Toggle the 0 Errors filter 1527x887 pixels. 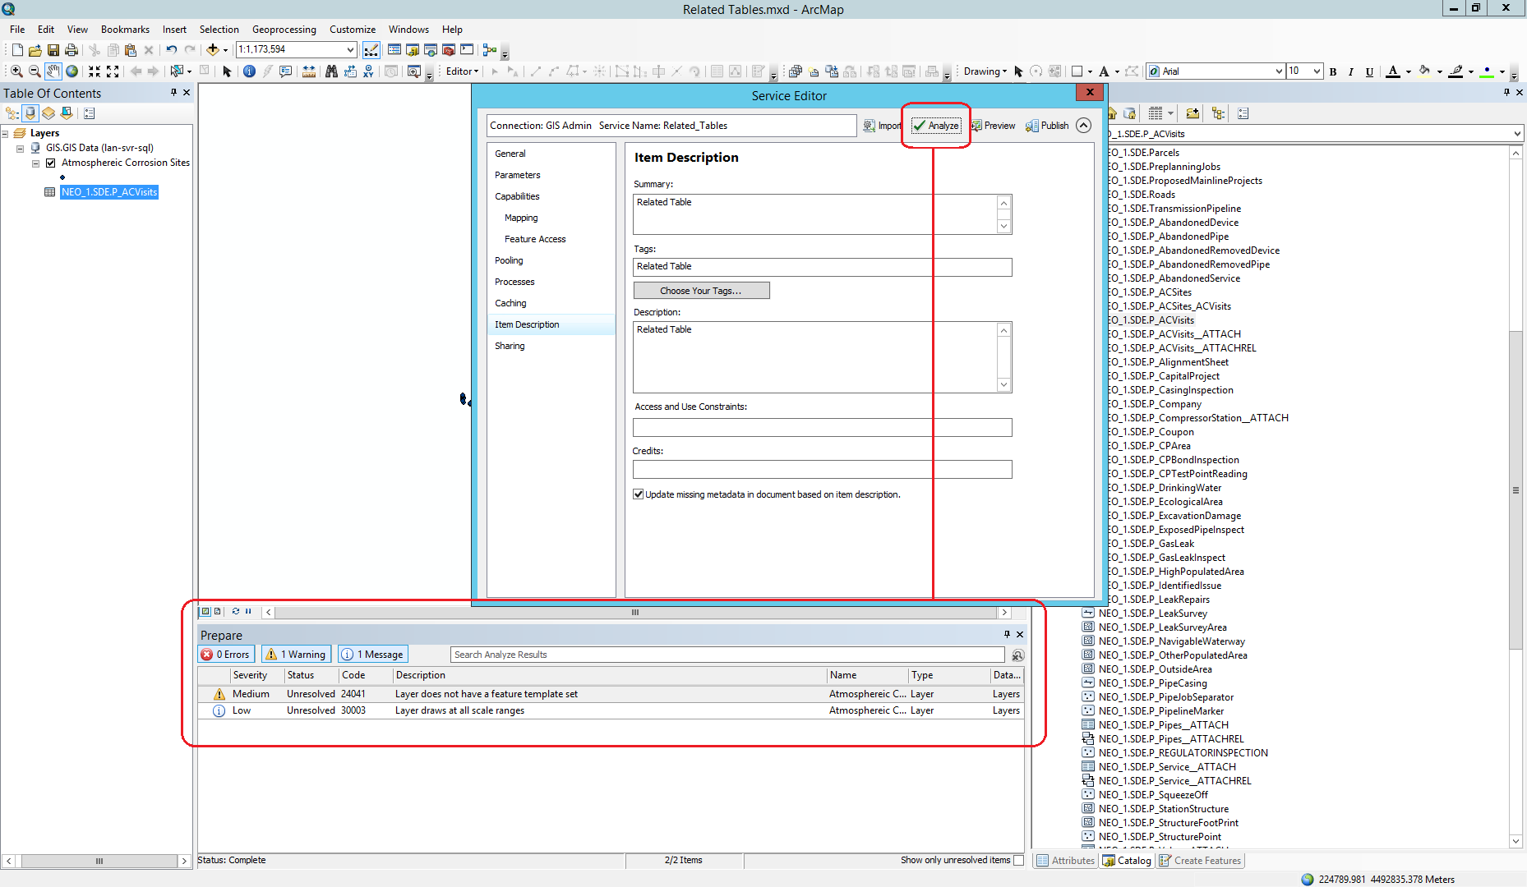click(226, 655)
